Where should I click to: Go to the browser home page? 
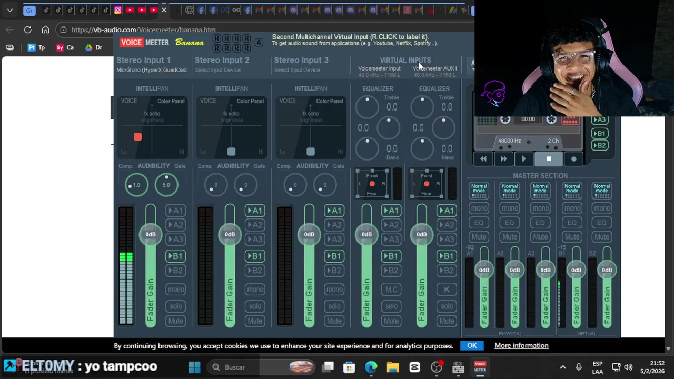click(45, 30)
